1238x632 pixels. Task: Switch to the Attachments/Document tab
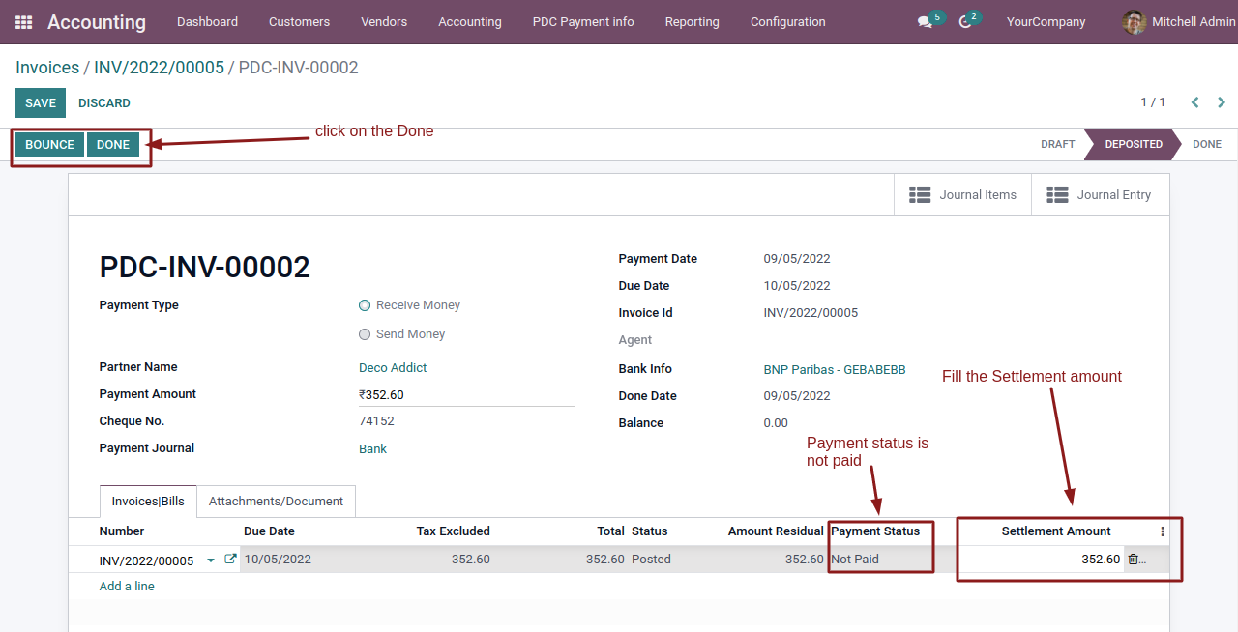point(276,502)
